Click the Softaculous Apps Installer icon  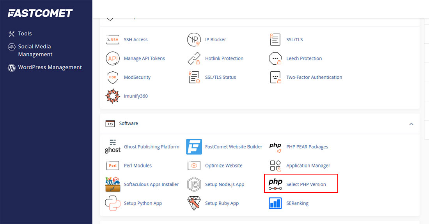point(112,185)
